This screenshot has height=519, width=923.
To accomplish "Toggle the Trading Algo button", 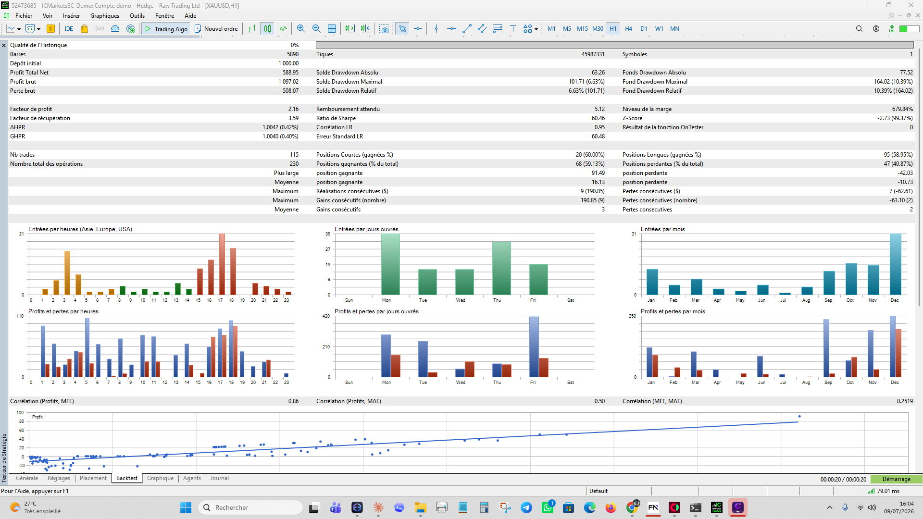I will click(166, 29).
